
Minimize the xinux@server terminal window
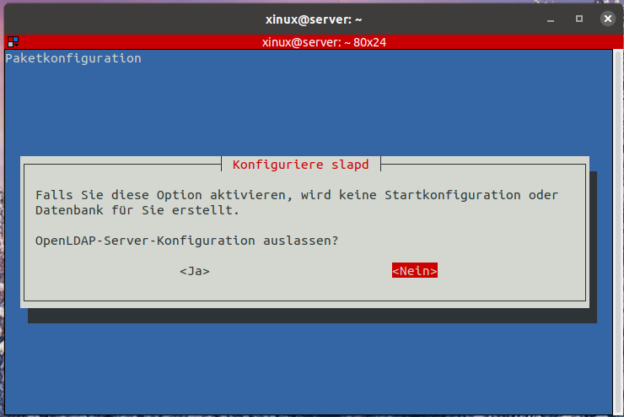[551, 19]
